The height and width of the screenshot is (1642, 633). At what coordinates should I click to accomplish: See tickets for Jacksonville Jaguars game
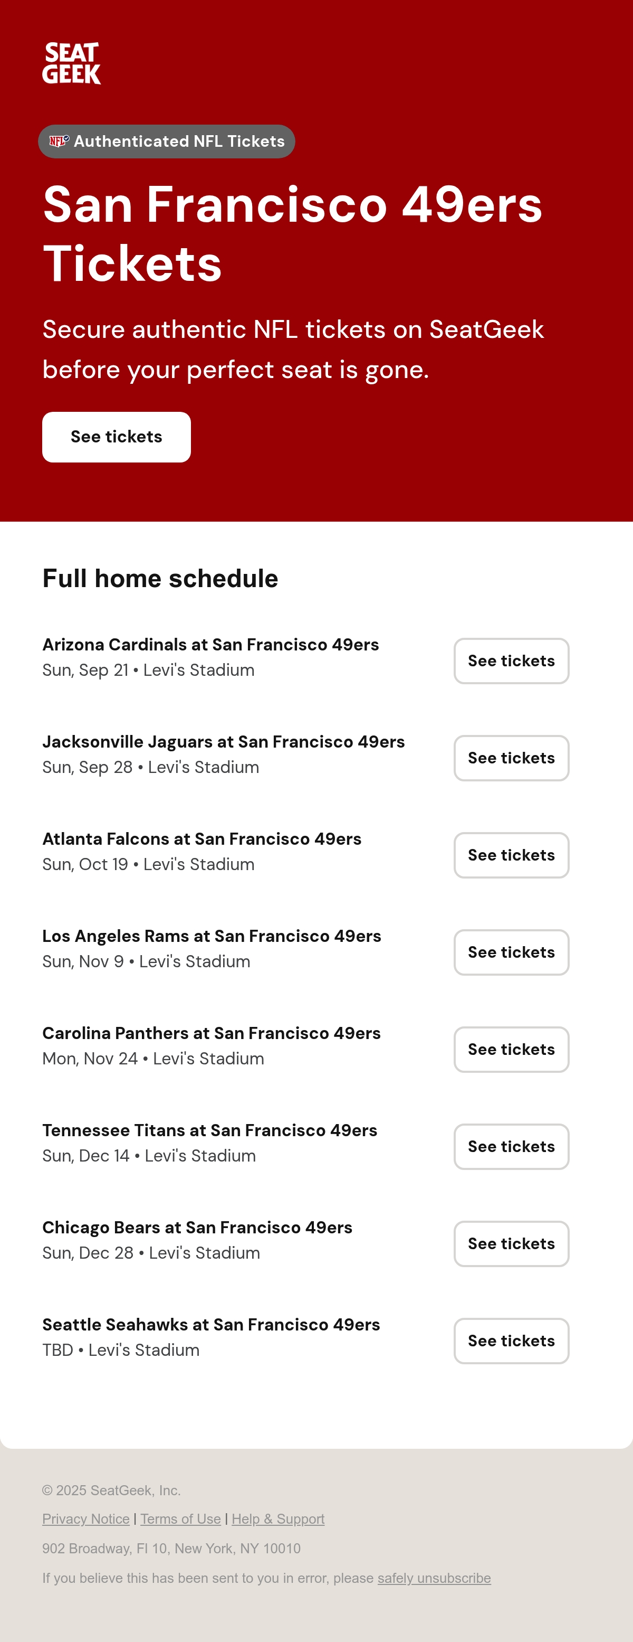511,758
